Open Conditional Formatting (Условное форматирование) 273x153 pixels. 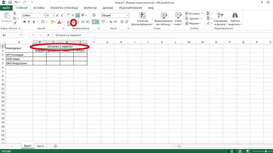coord(142,19)
